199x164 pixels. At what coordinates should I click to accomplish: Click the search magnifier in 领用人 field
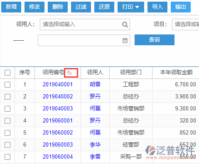(x=125, y=24)
